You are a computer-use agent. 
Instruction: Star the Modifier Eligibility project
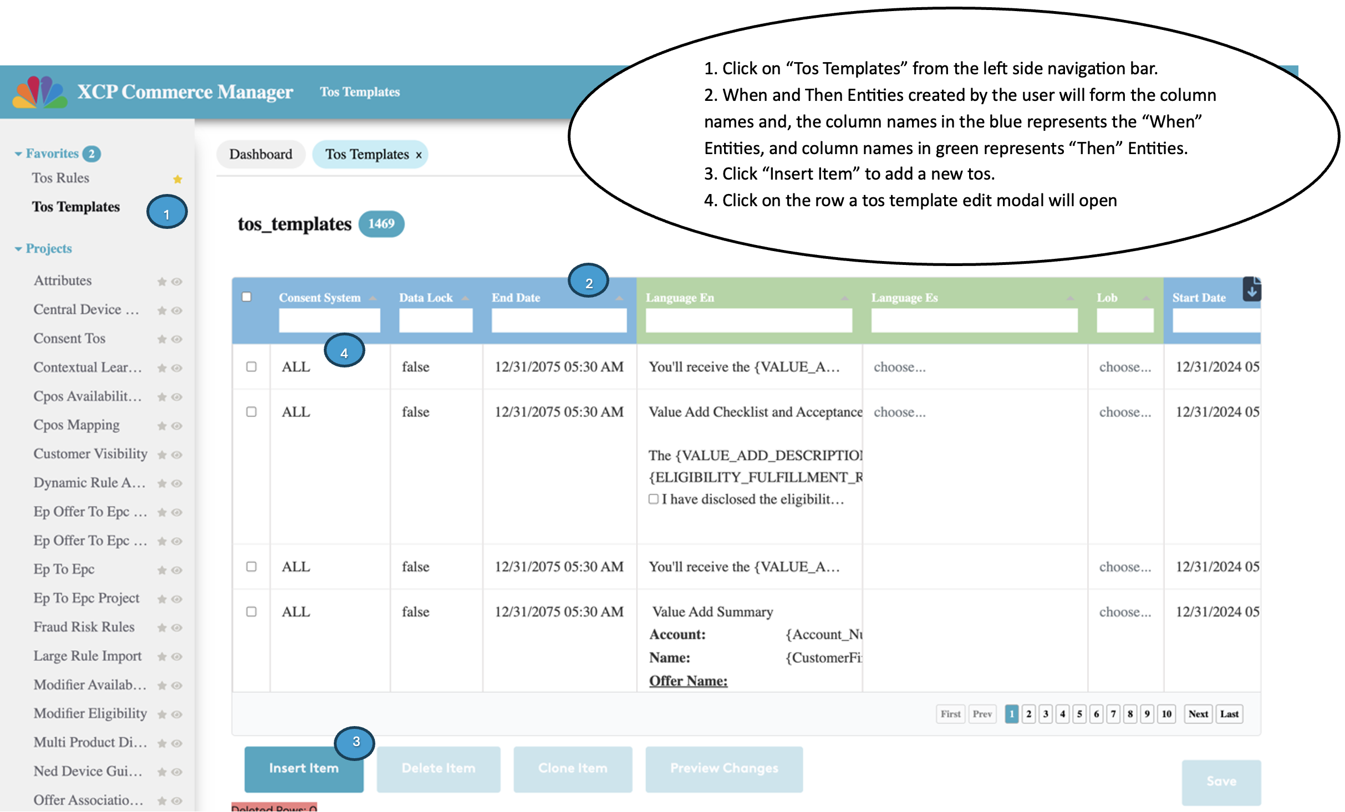click(x=162, y=714)
